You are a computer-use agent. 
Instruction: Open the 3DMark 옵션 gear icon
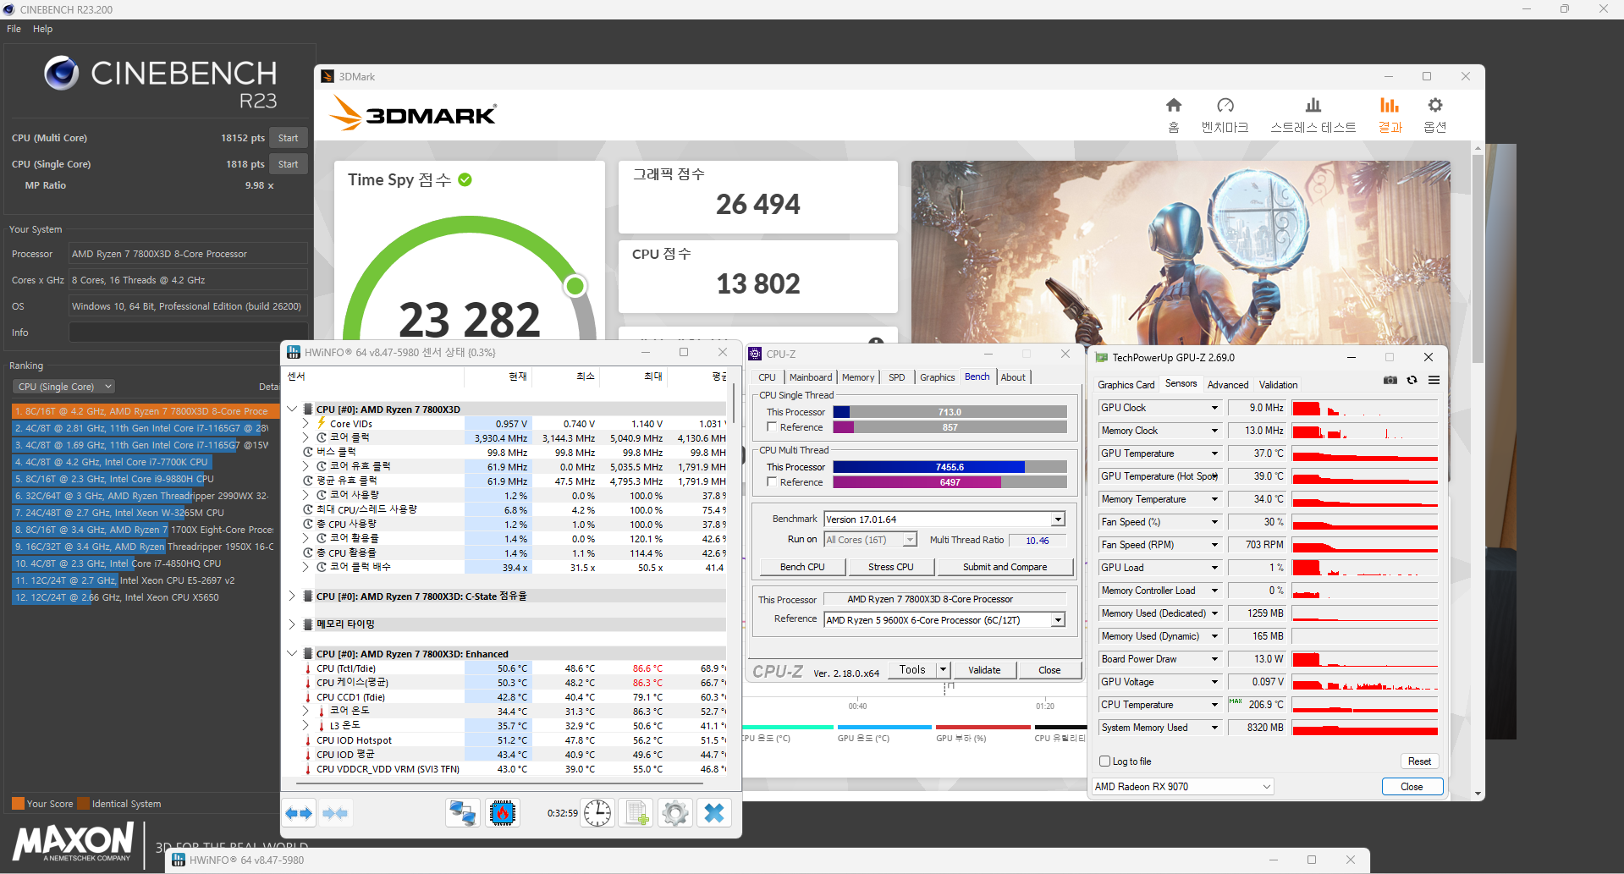(x=1434, y=105)
